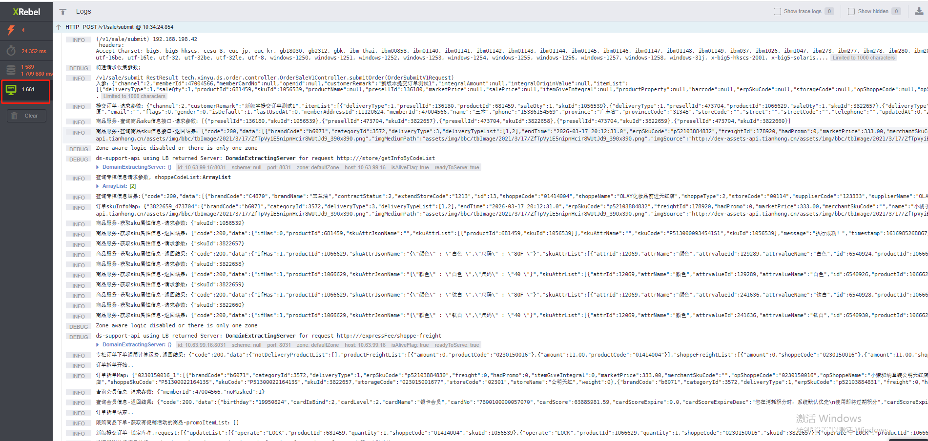
Task: Open the stopwatch application profiling panel
Action: click(11, 51)
